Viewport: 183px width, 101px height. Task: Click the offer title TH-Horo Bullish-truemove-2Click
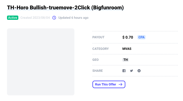(x=49, y=8)
